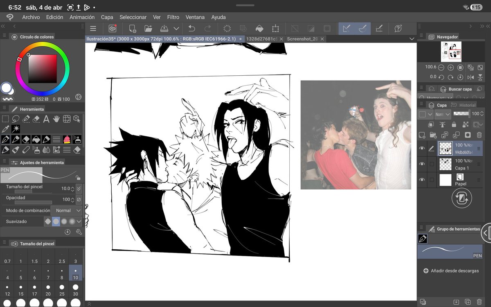Open dropdown arrow next to Save icon
491x307 pixels.
[x=176, y=29]
